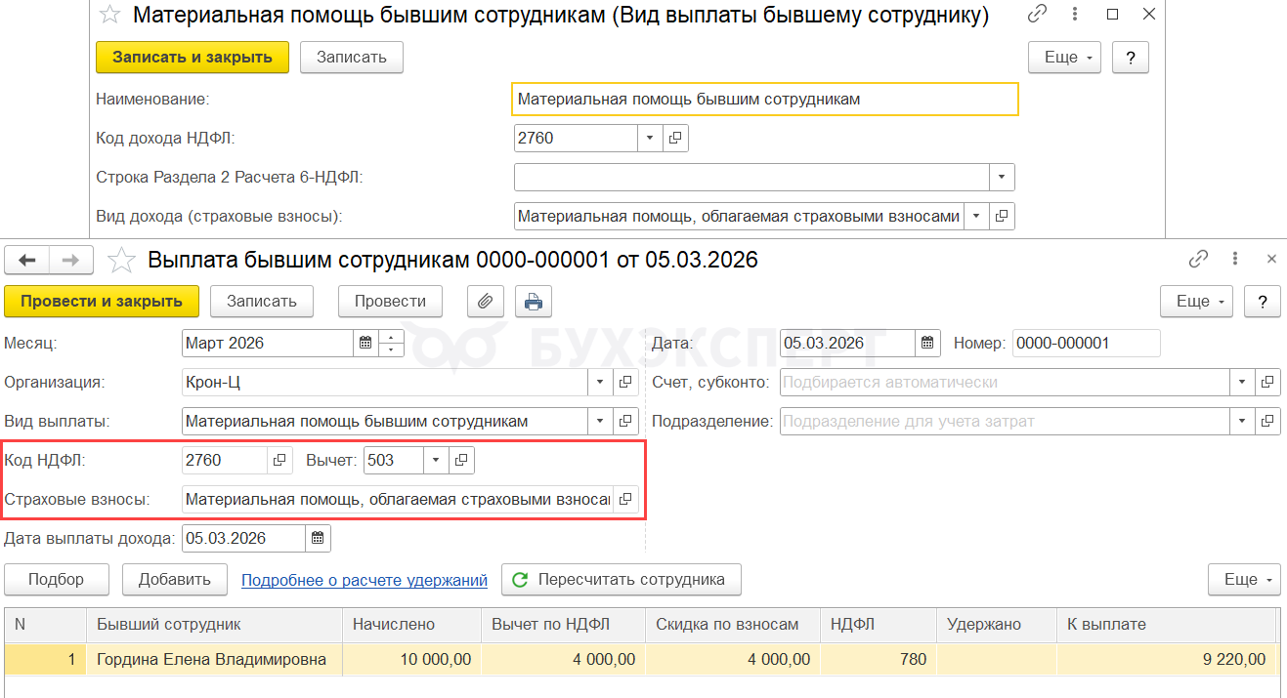Click the Бывший сотрудник column header
1287x698 pixels.
tap(214, 624)
